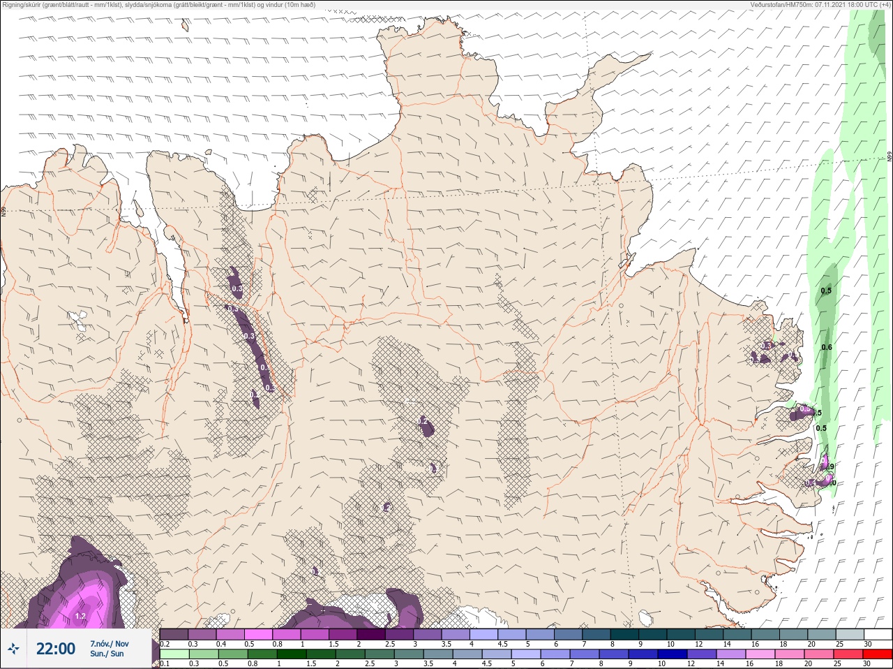Select the 22:00 forecast time display
This screenshot has width=893, height=669.
point(56,649)
